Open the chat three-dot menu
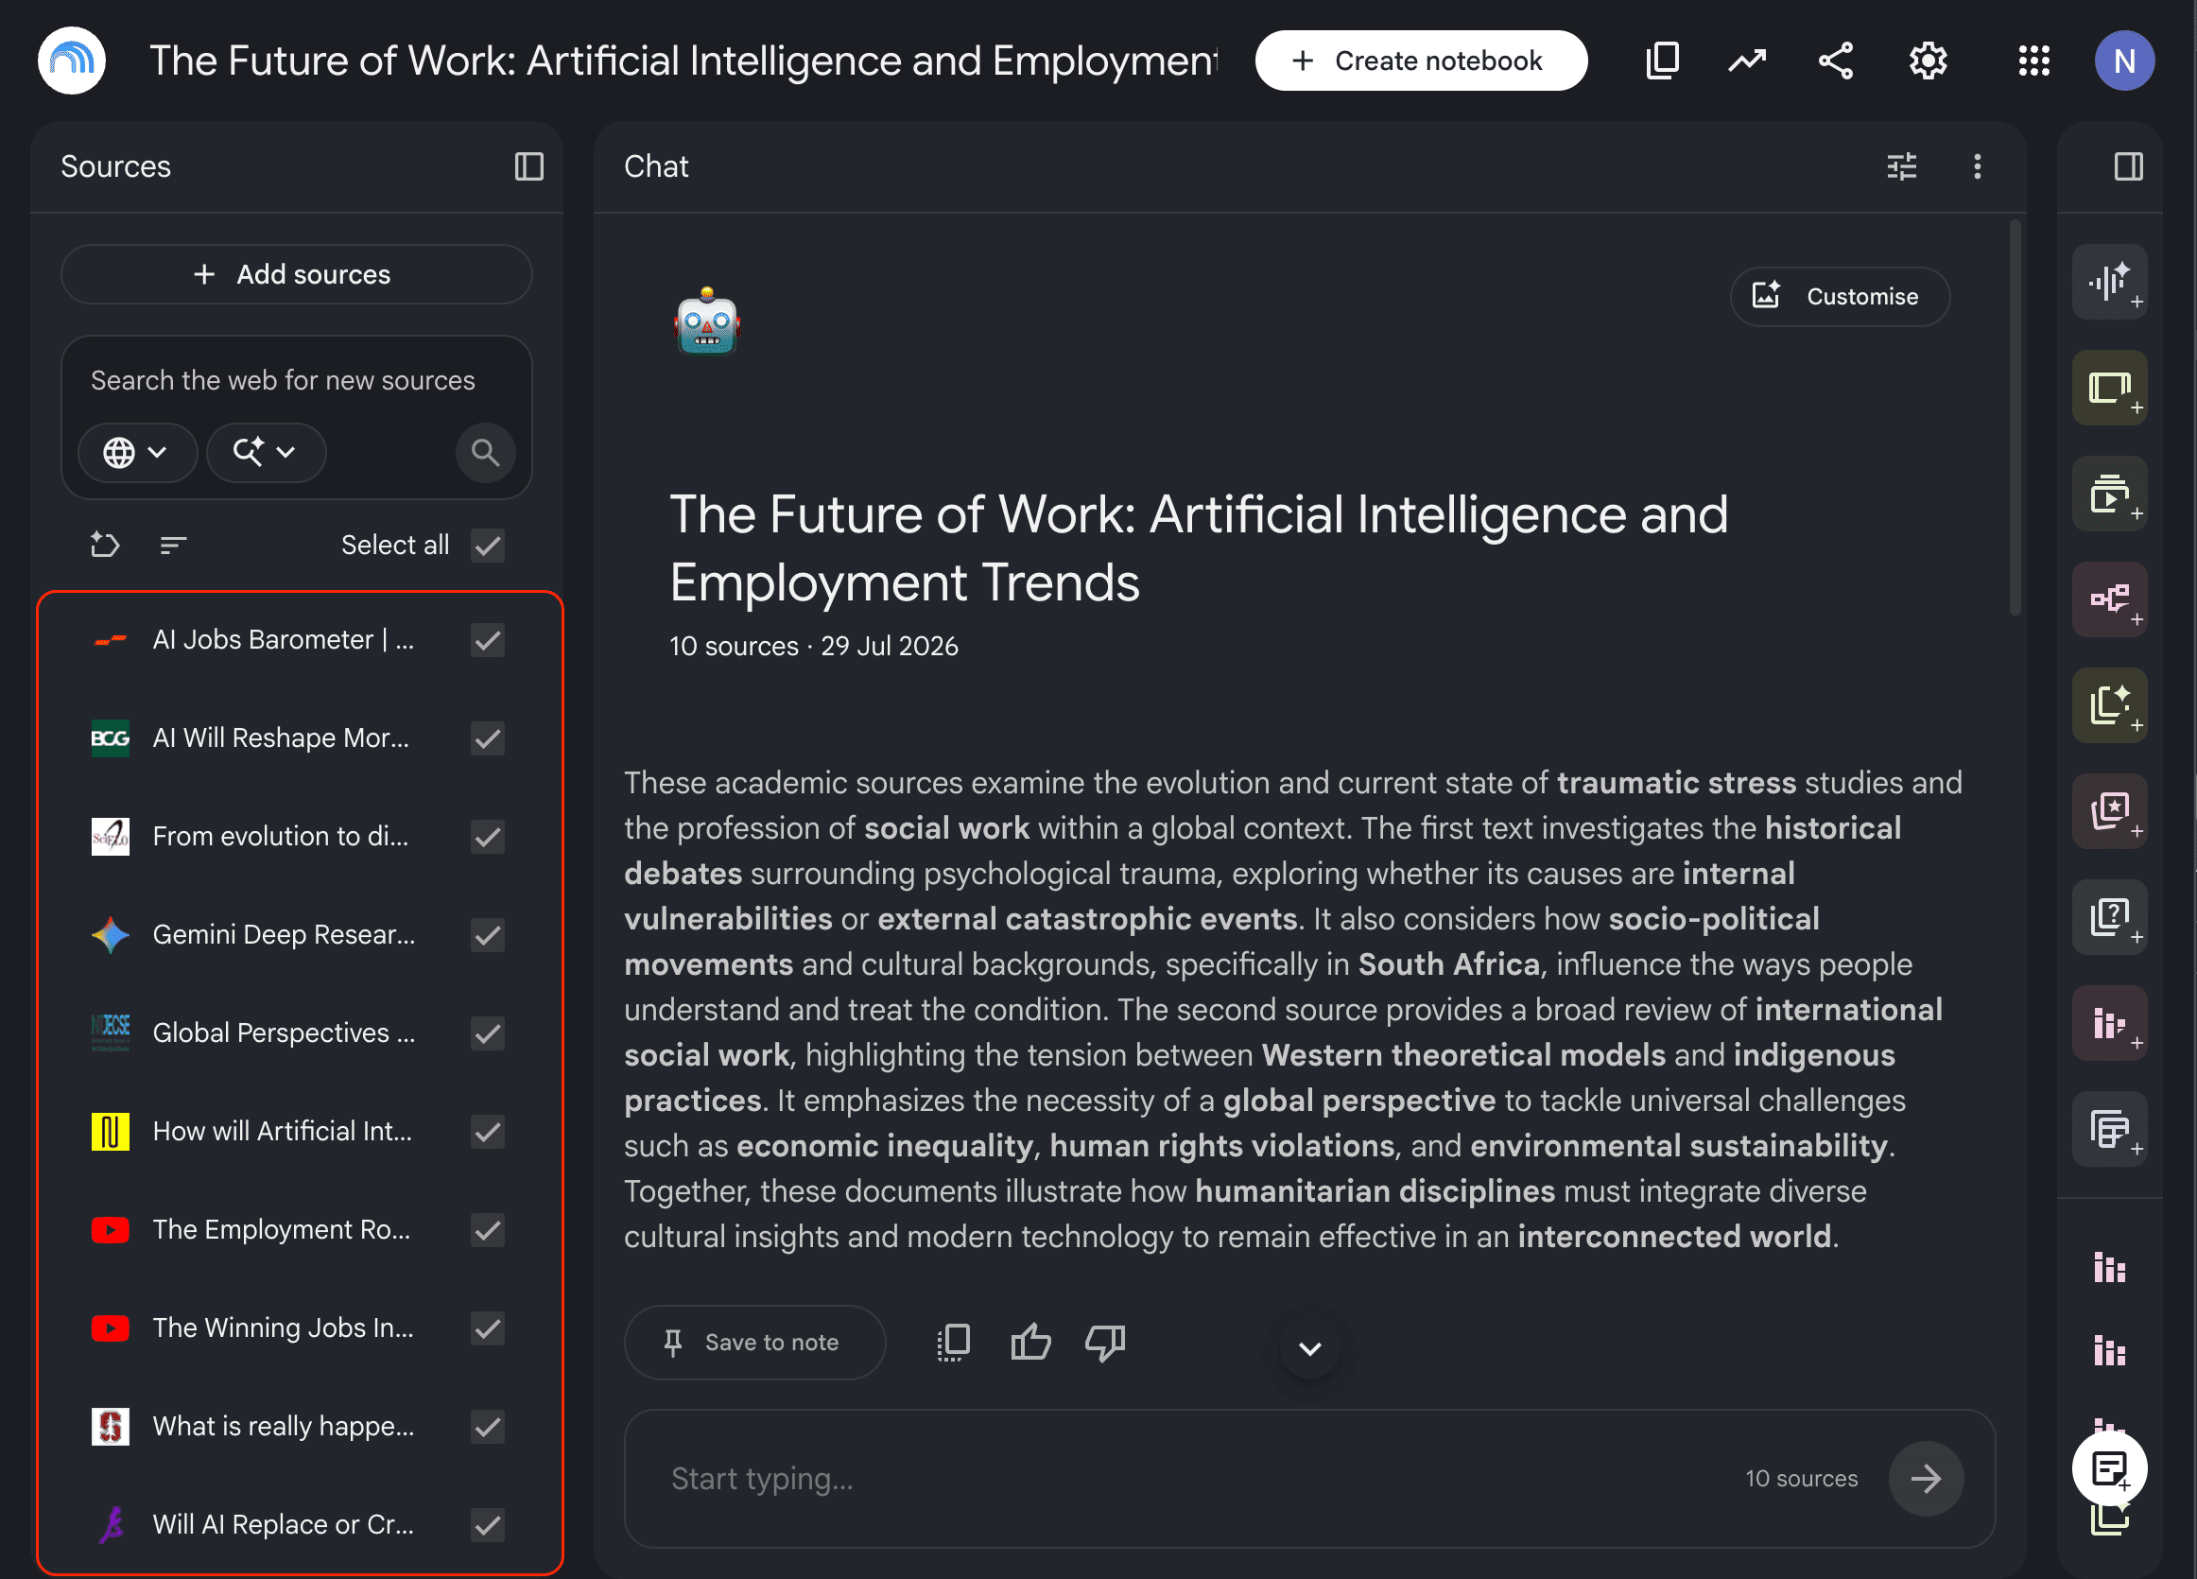This screenshot has width=2197, height=1579. pyautogui.click(x=1977, y=166)
